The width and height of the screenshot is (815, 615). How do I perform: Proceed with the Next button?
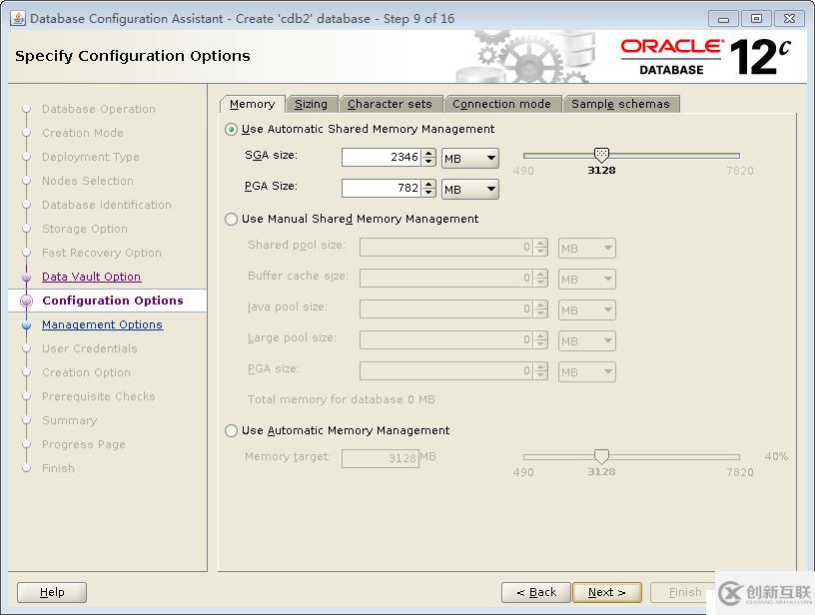[x=607, y=592]
